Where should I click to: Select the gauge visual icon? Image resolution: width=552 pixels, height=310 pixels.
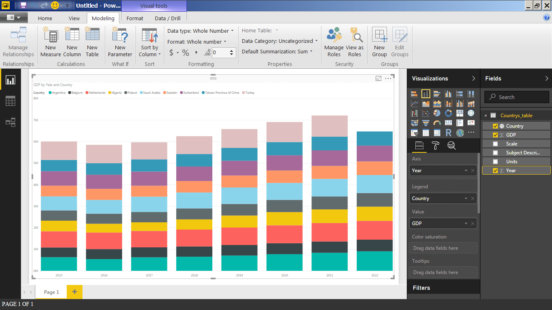coord(437,122)
